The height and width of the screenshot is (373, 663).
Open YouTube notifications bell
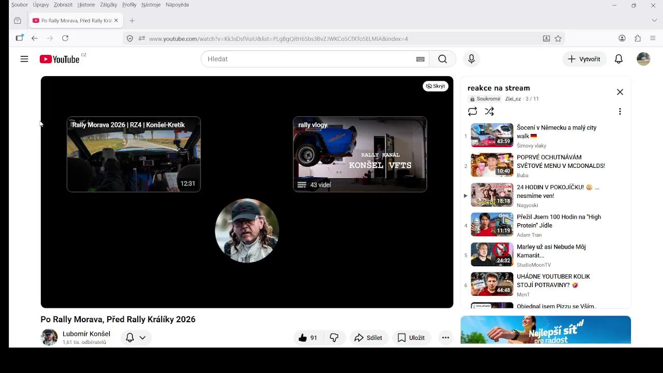618,59
